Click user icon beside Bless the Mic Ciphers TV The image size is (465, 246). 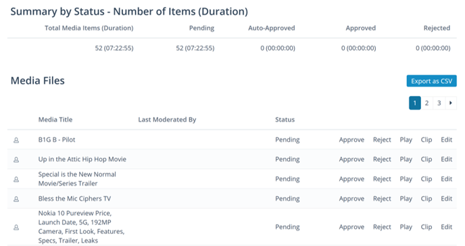[x=16, y=199]
